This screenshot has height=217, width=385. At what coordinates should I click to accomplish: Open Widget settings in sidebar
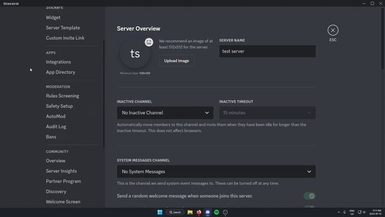(53, 17)
